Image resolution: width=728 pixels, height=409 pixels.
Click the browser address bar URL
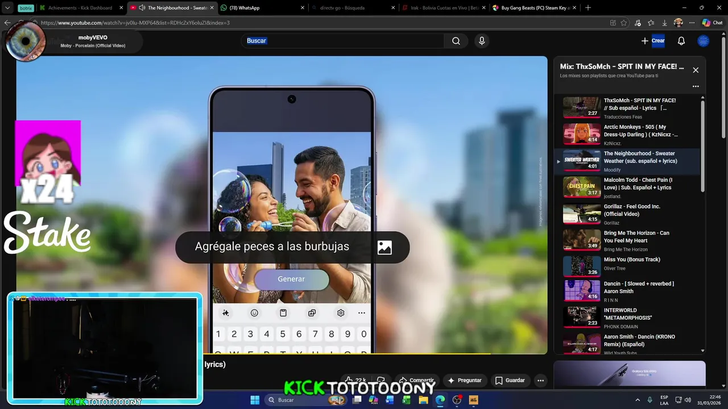pyautogui.click(x=135, y=23)
